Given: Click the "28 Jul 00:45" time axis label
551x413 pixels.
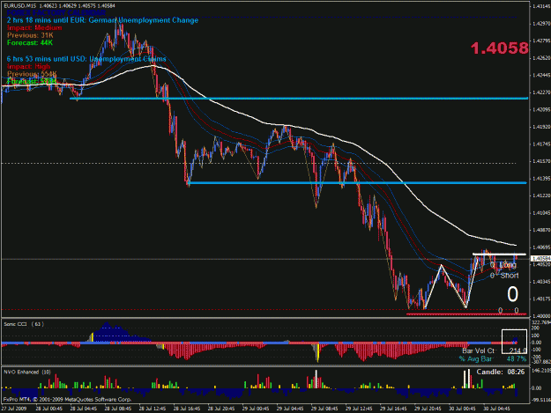Looking at the screenshot, I should [x=48, y=409].
